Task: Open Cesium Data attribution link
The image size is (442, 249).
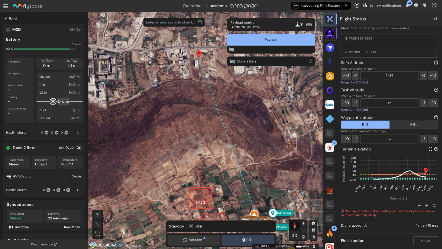Action: 133,246
